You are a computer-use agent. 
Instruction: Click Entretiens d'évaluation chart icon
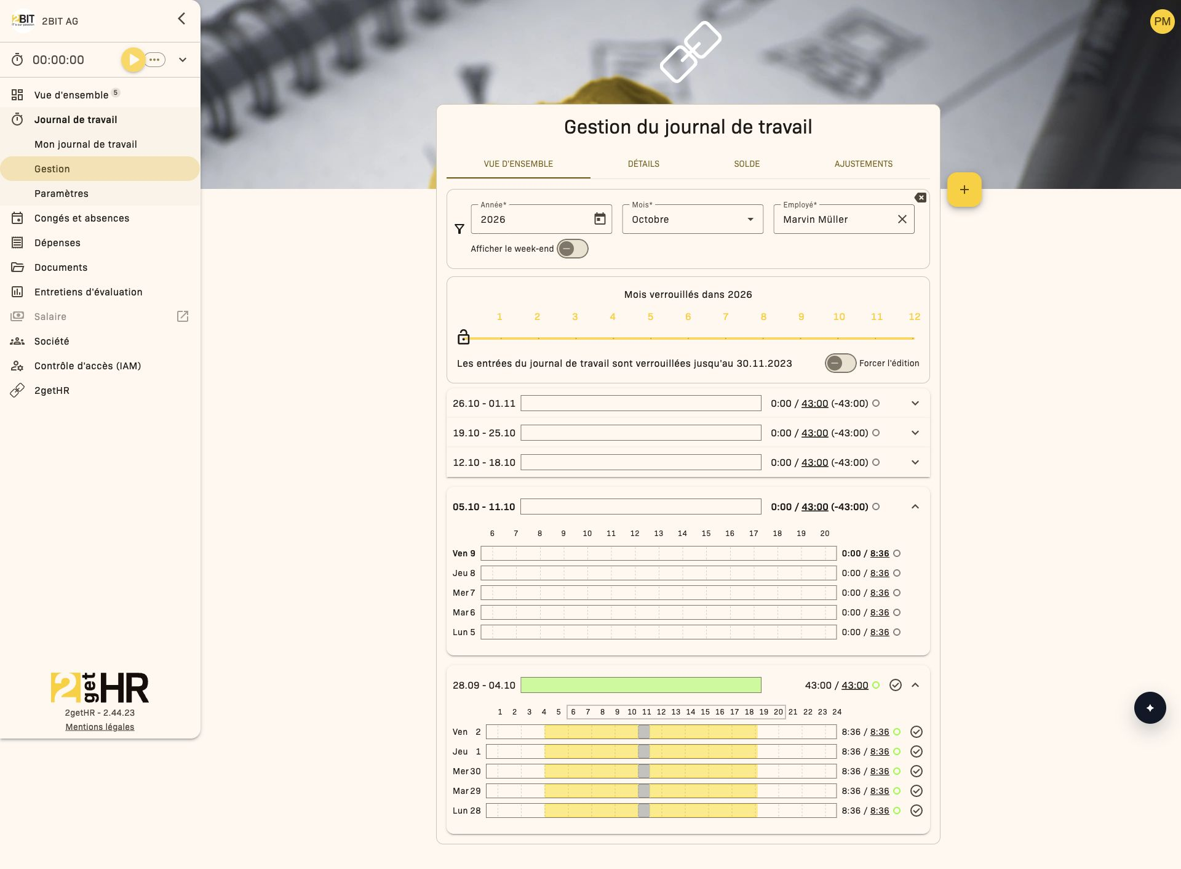[x=17, y=292]
